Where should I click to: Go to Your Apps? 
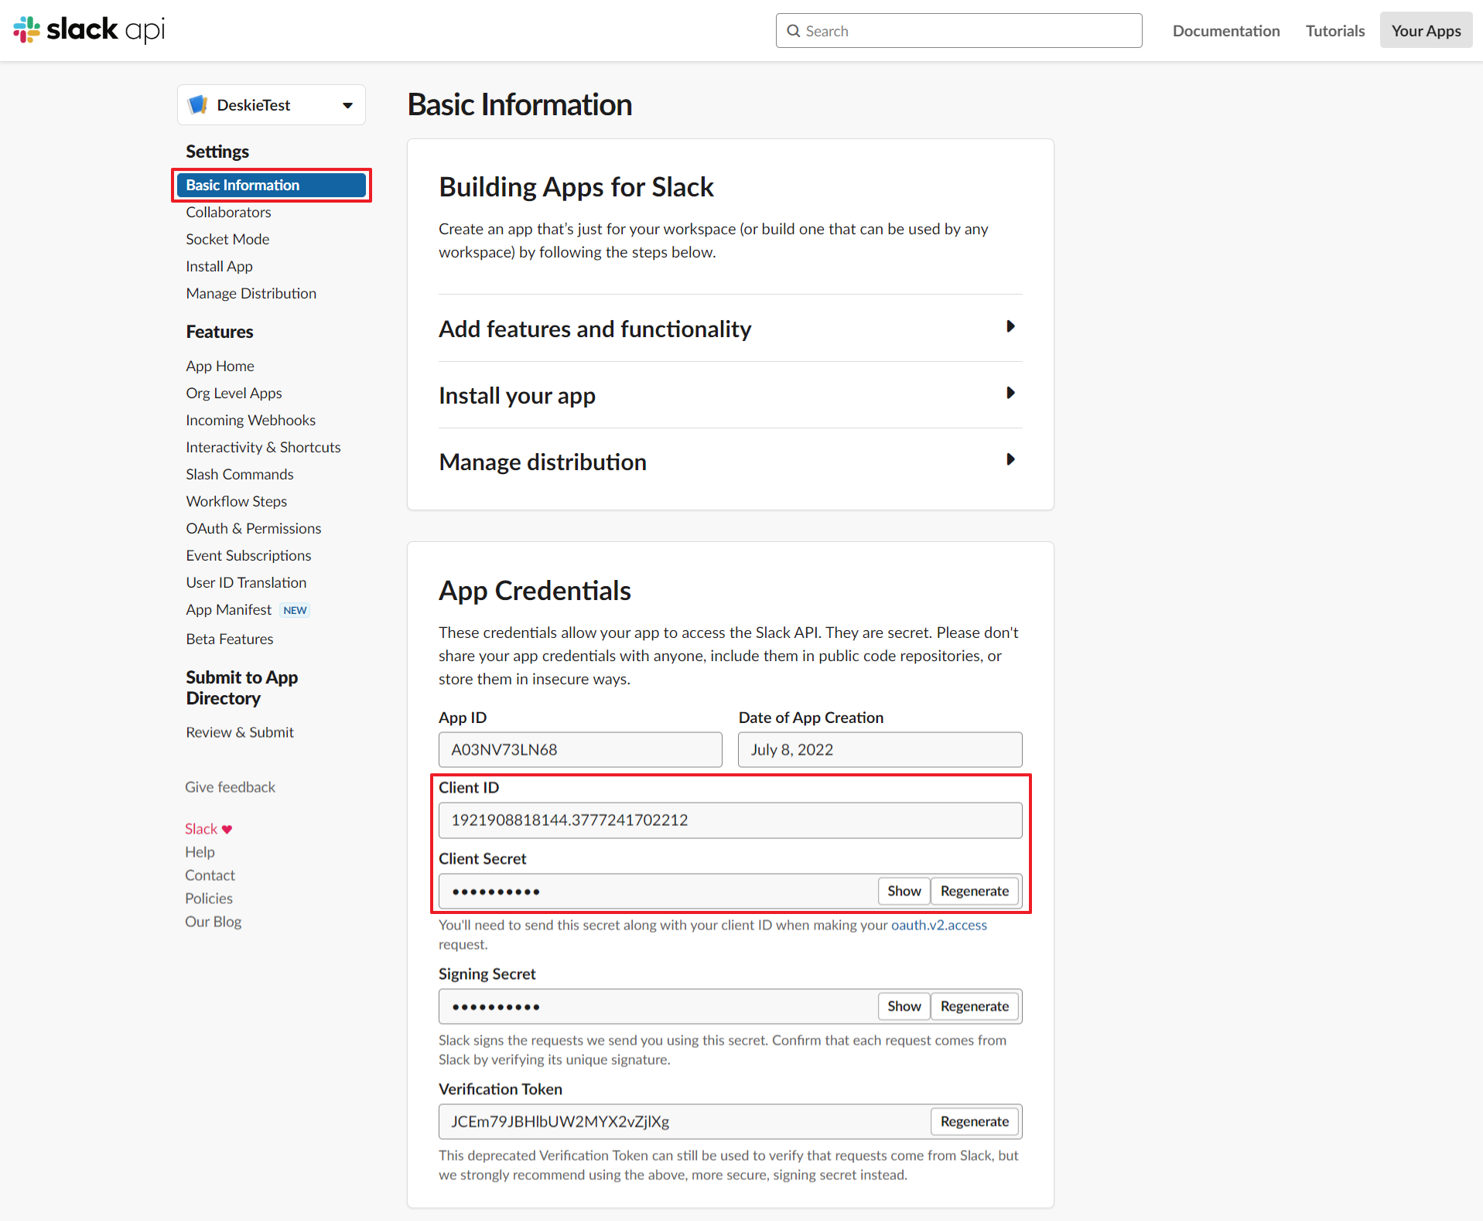pos(1426,31)
